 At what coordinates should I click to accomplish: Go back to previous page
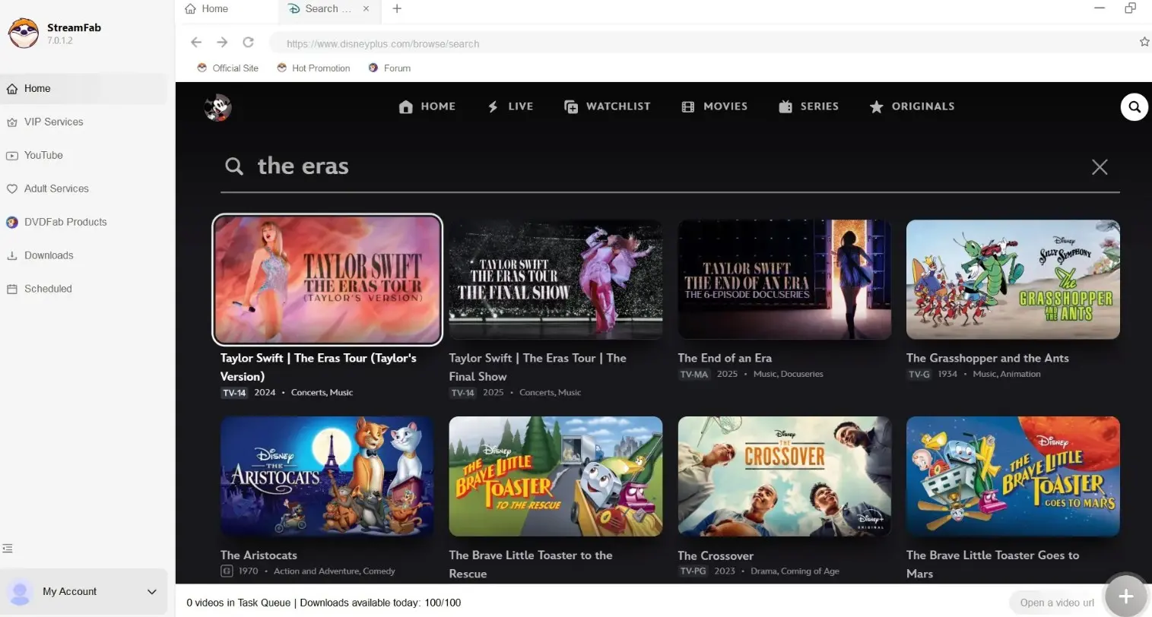pos(196,43)
